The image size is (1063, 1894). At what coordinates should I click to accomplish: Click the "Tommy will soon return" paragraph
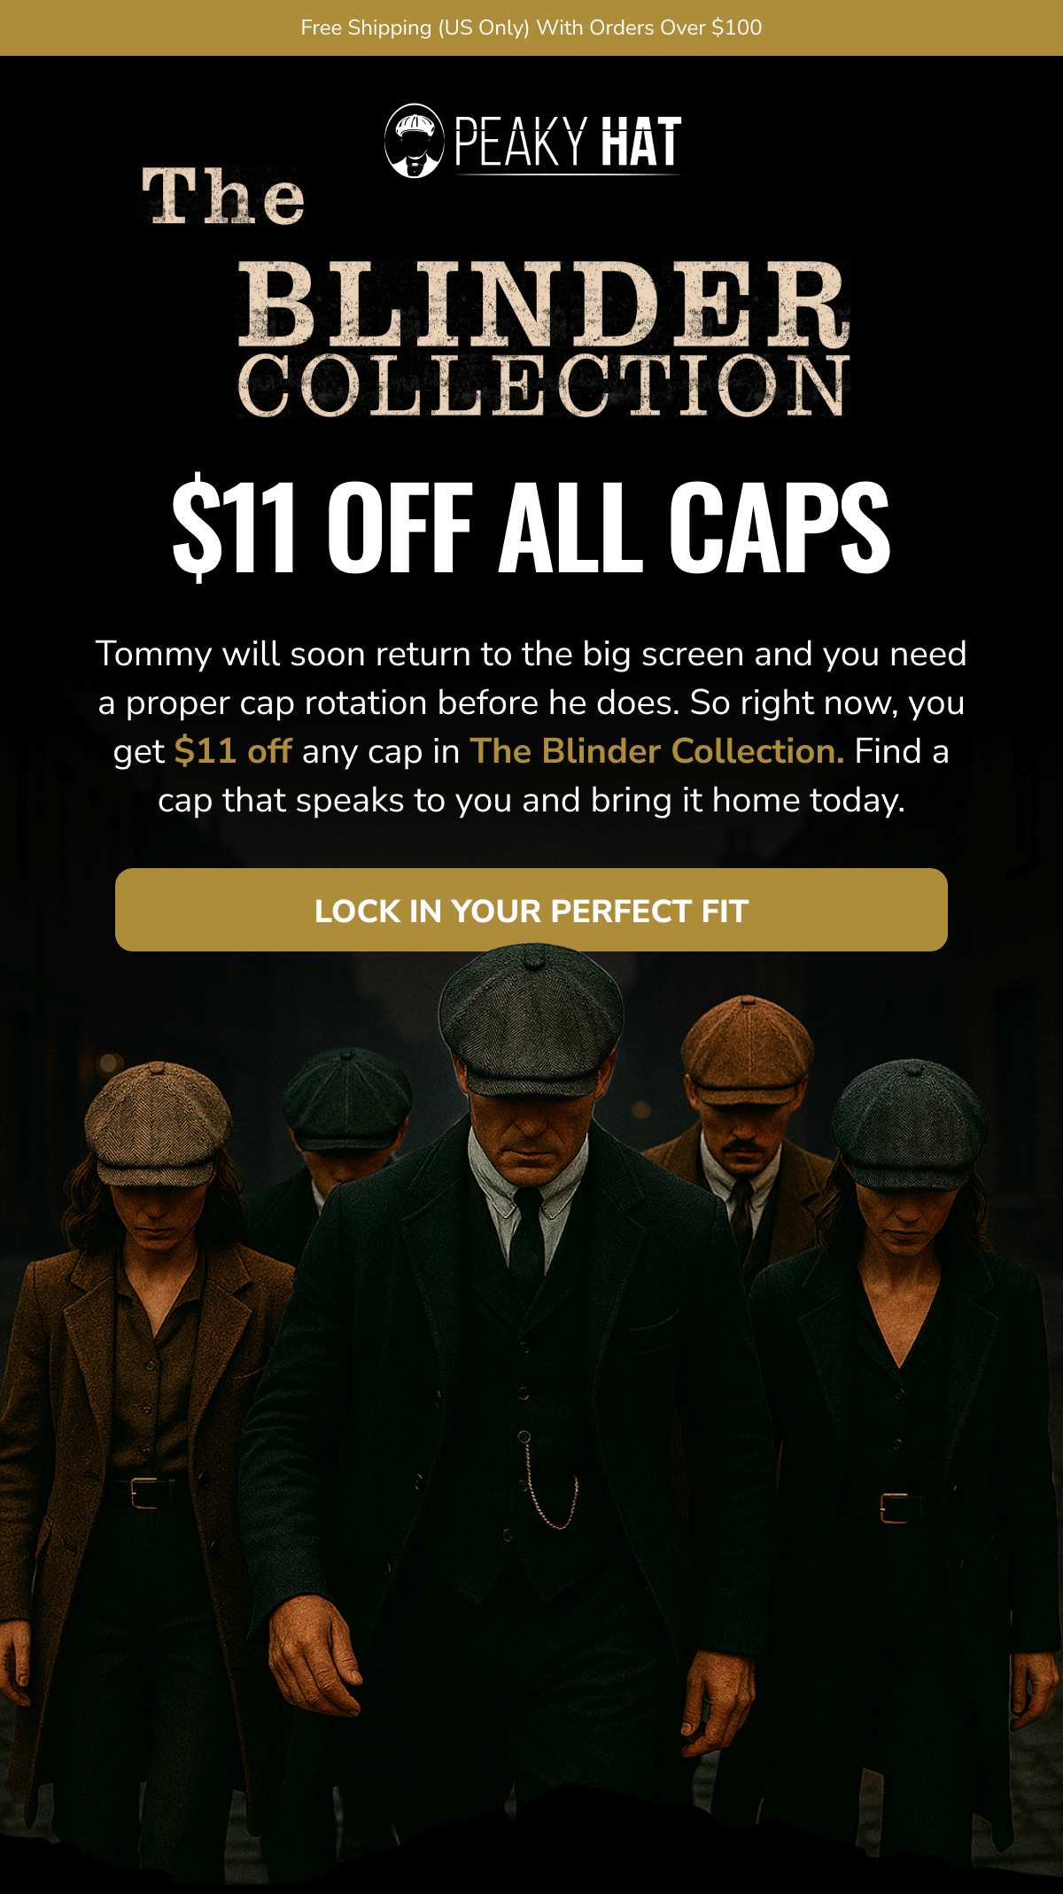[x=531, y=726]
